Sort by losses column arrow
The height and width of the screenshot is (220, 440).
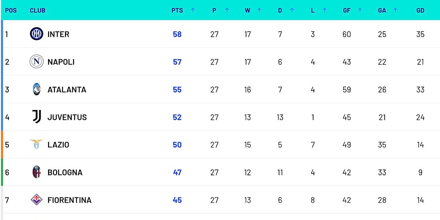point(324,10)
